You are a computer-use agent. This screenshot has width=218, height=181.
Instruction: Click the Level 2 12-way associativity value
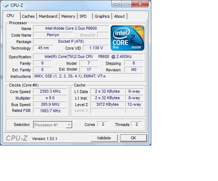(134, 104)
